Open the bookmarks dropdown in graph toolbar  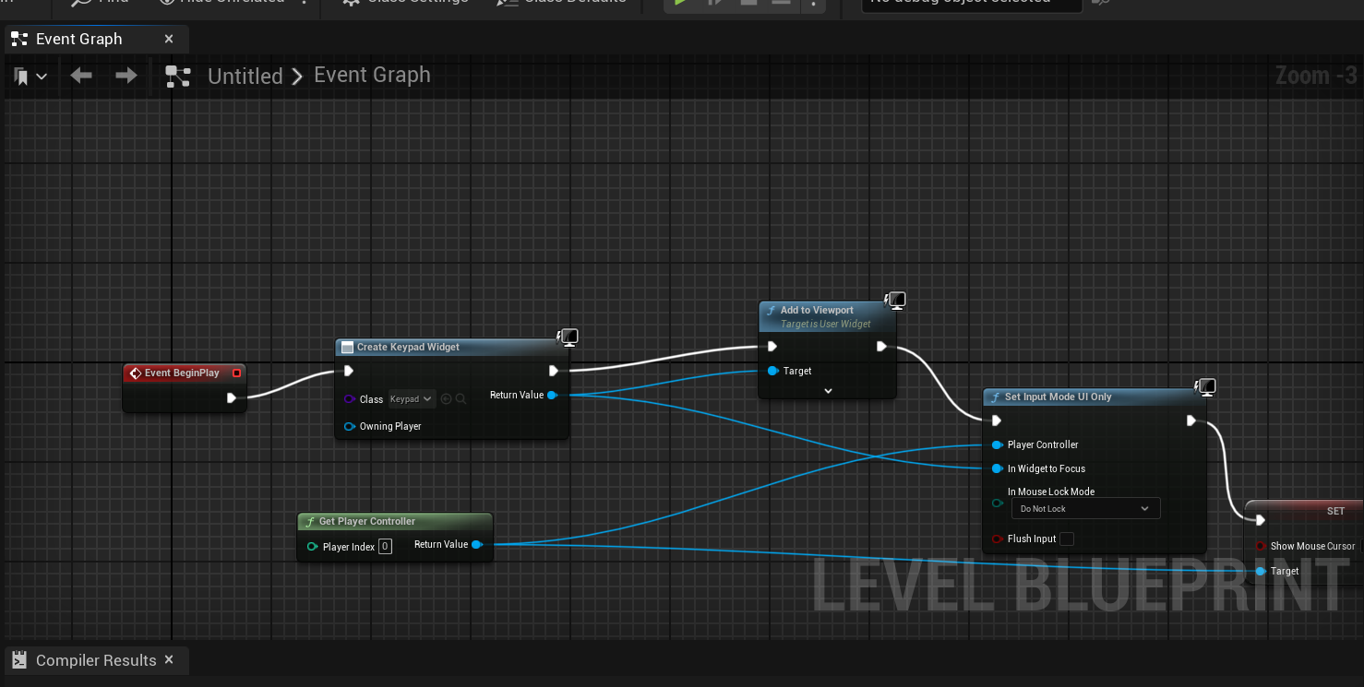(x=30, y=77)
